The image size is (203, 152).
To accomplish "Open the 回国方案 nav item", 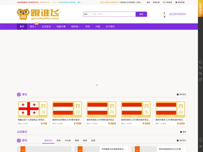I will coord(61,26).
